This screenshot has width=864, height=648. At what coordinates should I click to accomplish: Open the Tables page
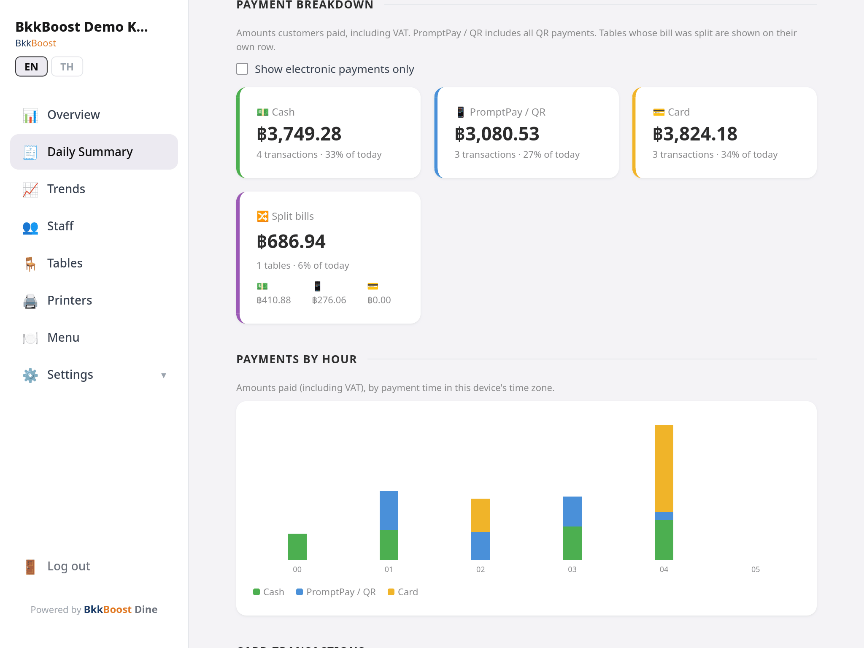94,263
